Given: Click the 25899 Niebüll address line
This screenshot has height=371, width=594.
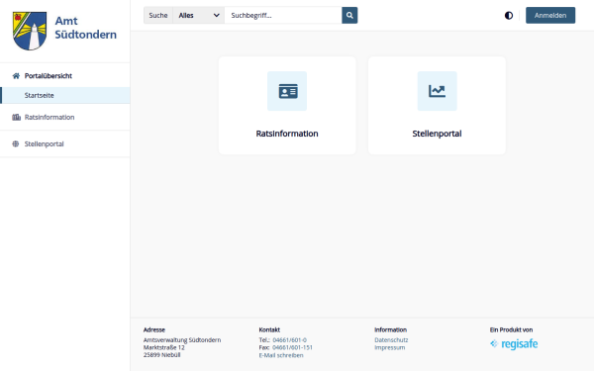Looking at the screenshot, I should [161, 355].
